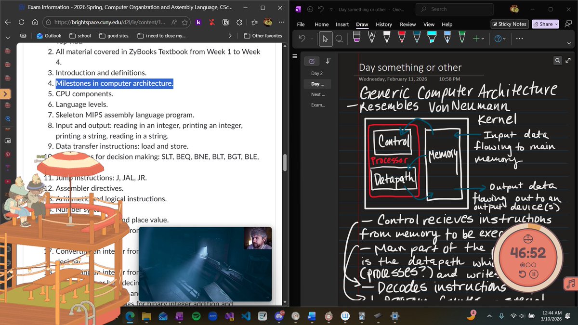Toggle timer music note button
This screenshot has height=325, width=578.
(570, 284)
